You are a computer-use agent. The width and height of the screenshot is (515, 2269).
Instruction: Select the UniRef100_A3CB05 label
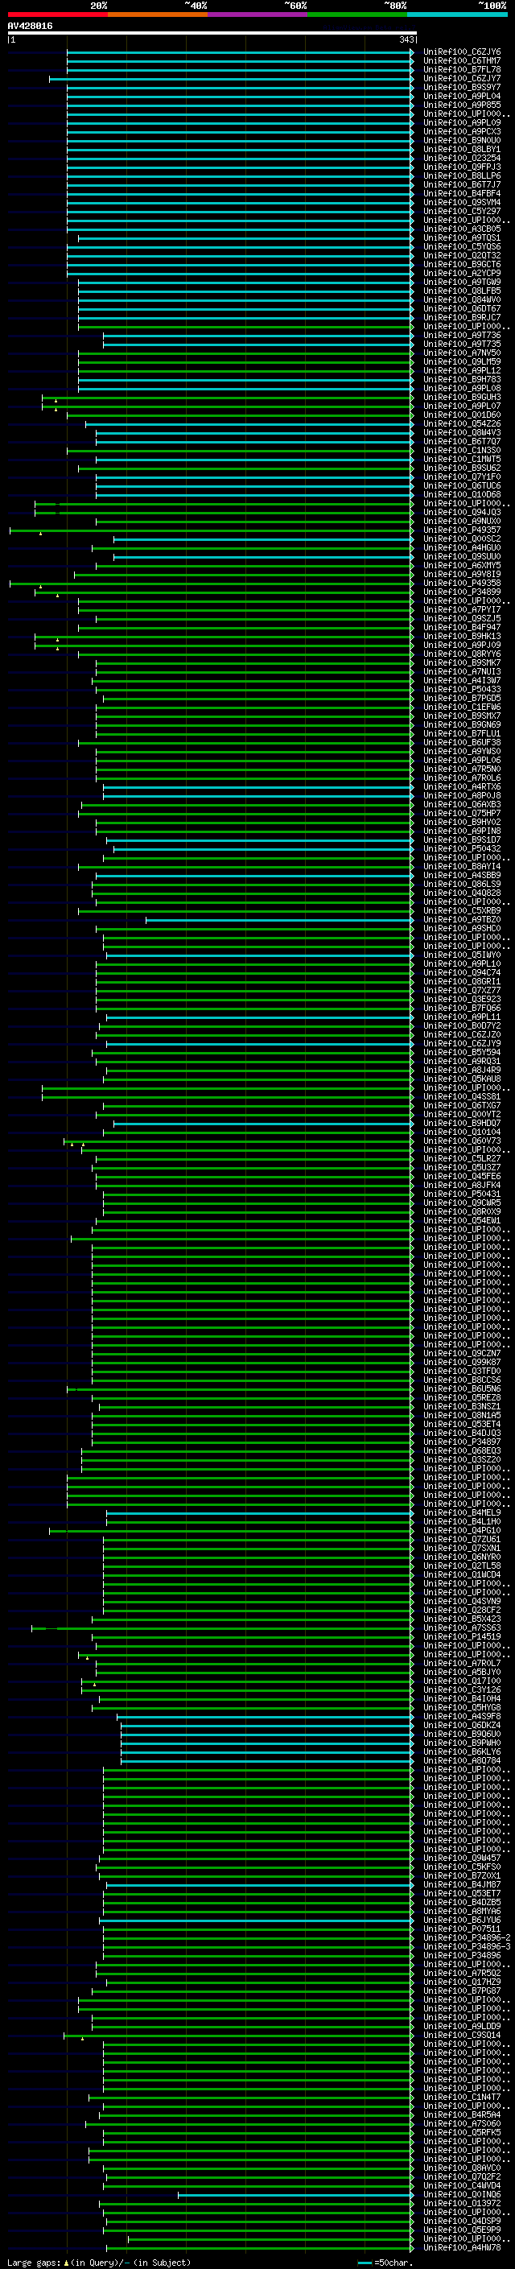[461, 229]
